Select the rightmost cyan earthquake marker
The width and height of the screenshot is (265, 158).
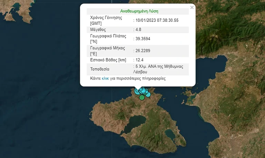tap(148, 94)
